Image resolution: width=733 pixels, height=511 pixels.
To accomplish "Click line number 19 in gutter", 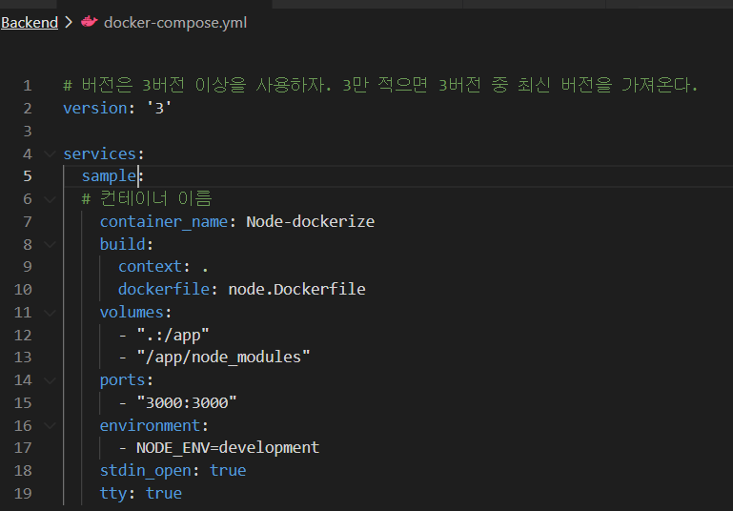I will click(x=23, y=493).
